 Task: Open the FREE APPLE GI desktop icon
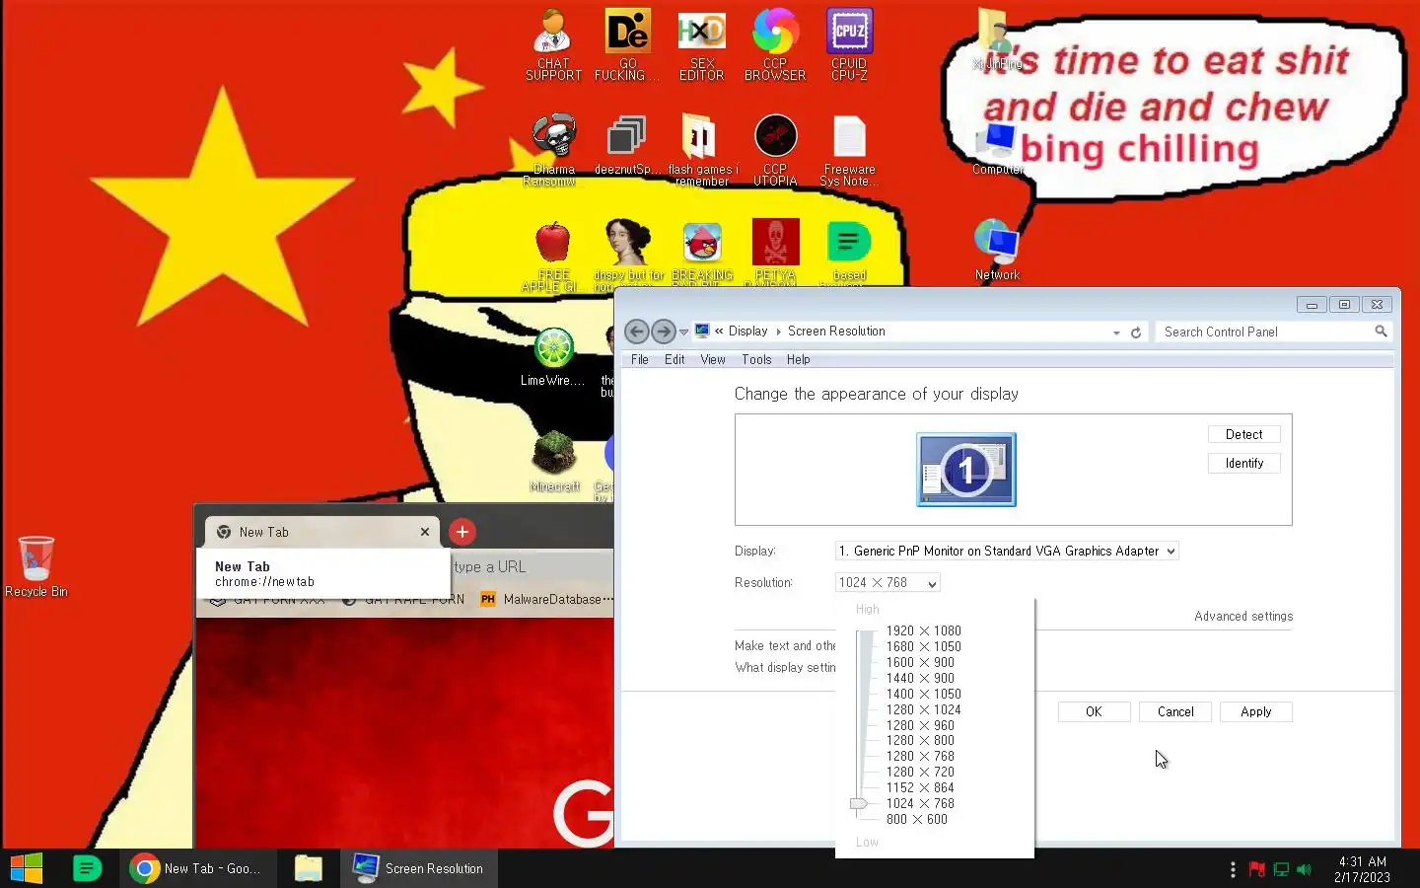(553, 256)
